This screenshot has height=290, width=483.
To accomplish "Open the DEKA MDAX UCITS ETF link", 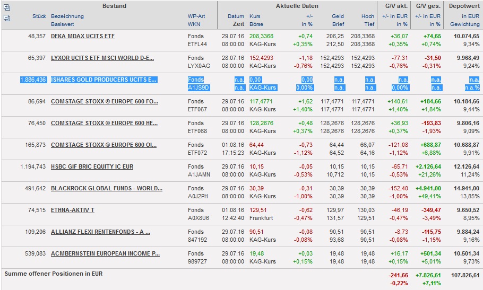I will [82, 36].
